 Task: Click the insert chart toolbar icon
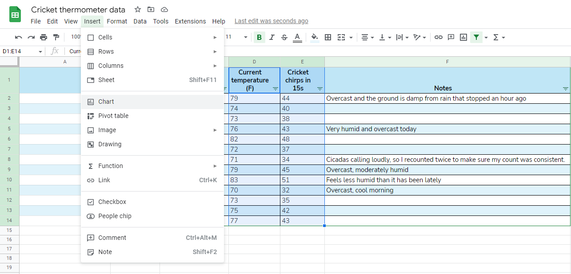pos(463,37)
